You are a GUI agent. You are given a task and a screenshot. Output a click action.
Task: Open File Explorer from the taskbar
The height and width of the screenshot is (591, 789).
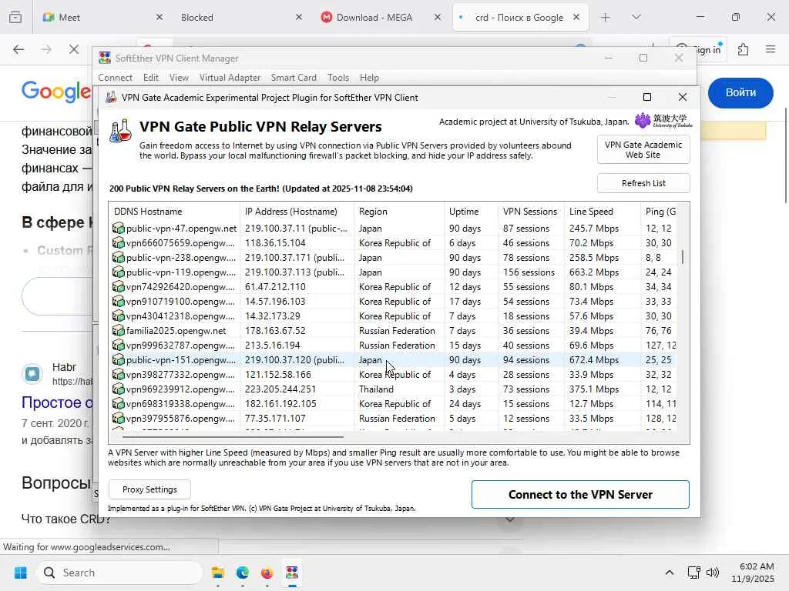tap(218, 573)
